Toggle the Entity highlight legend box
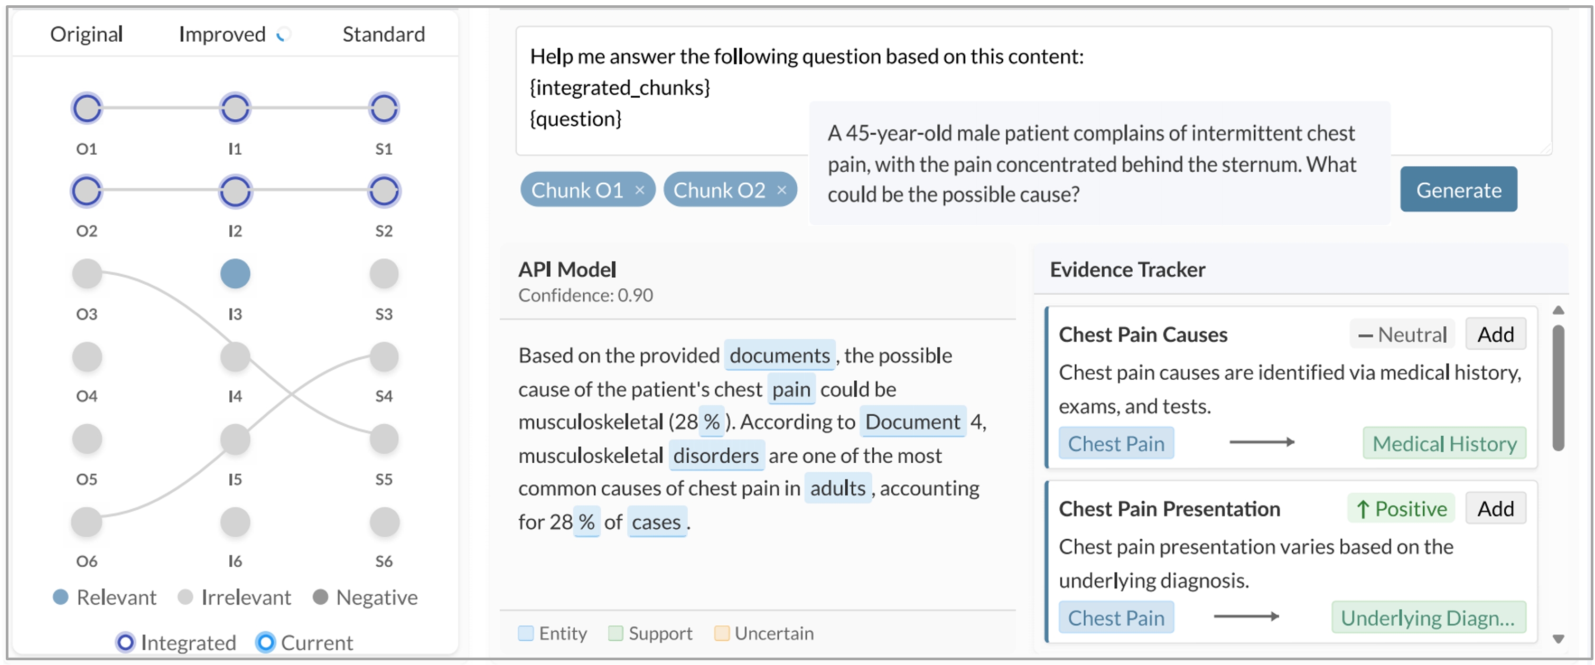 tap(526, 633)
